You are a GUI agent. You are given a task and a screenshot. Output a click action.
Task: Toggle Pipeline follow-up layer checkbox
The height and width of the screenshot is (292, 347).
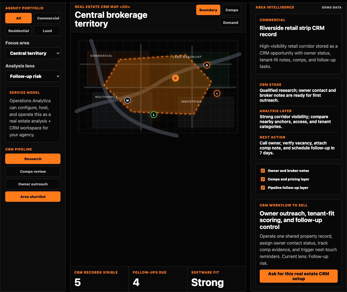263,188
